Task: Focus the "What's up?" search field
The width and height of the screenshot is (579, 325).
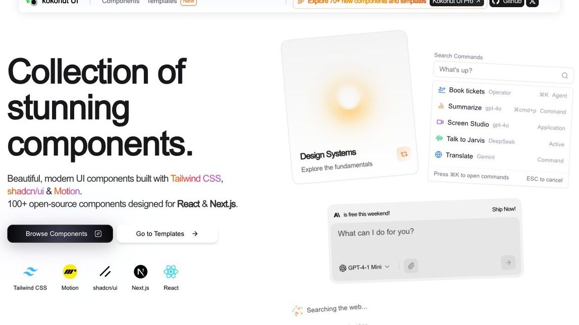Action: point(495,72)
